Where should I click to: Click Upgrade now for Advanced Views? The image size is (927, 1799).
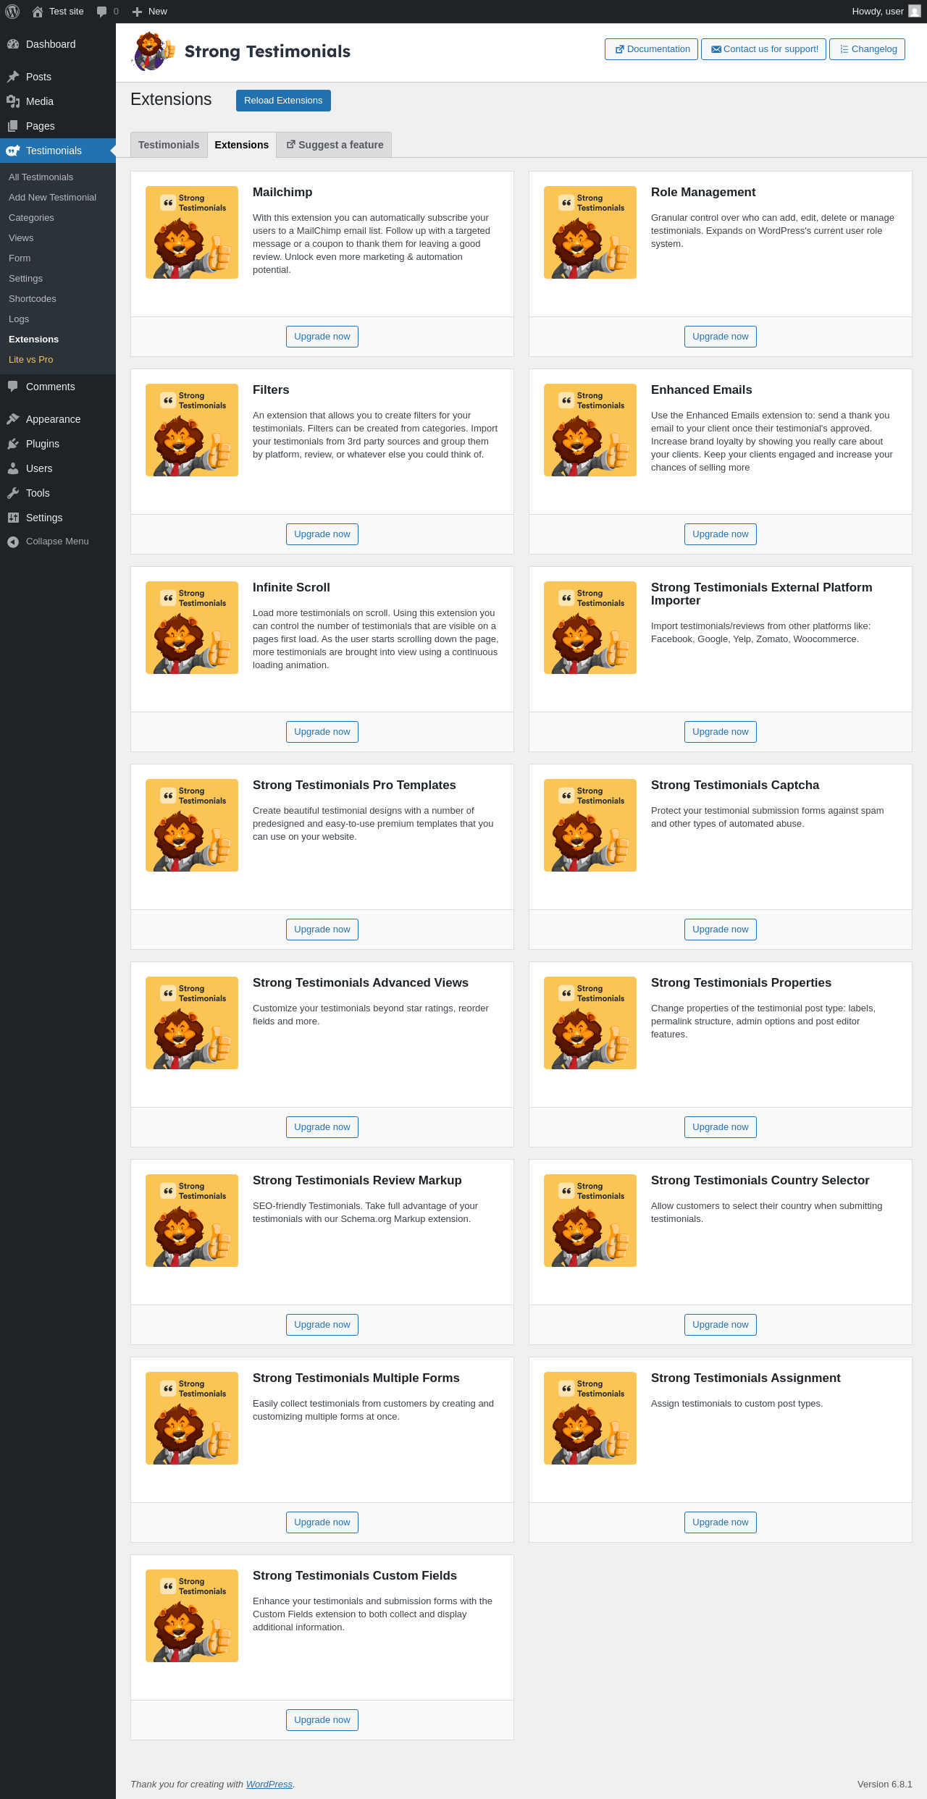click(322, 1127)
